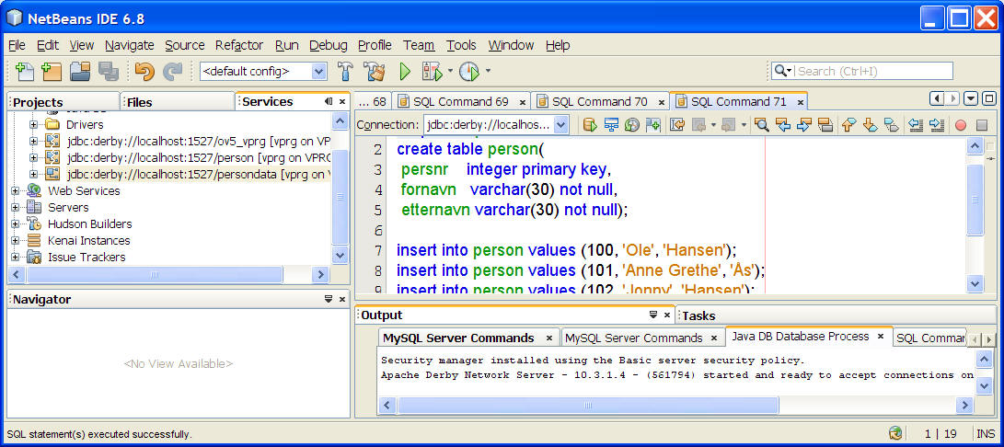This screenshot has width=1004, height=447.
Task: Click Previous Bookmark icon in editor toolbar
Action: [849, 125]
